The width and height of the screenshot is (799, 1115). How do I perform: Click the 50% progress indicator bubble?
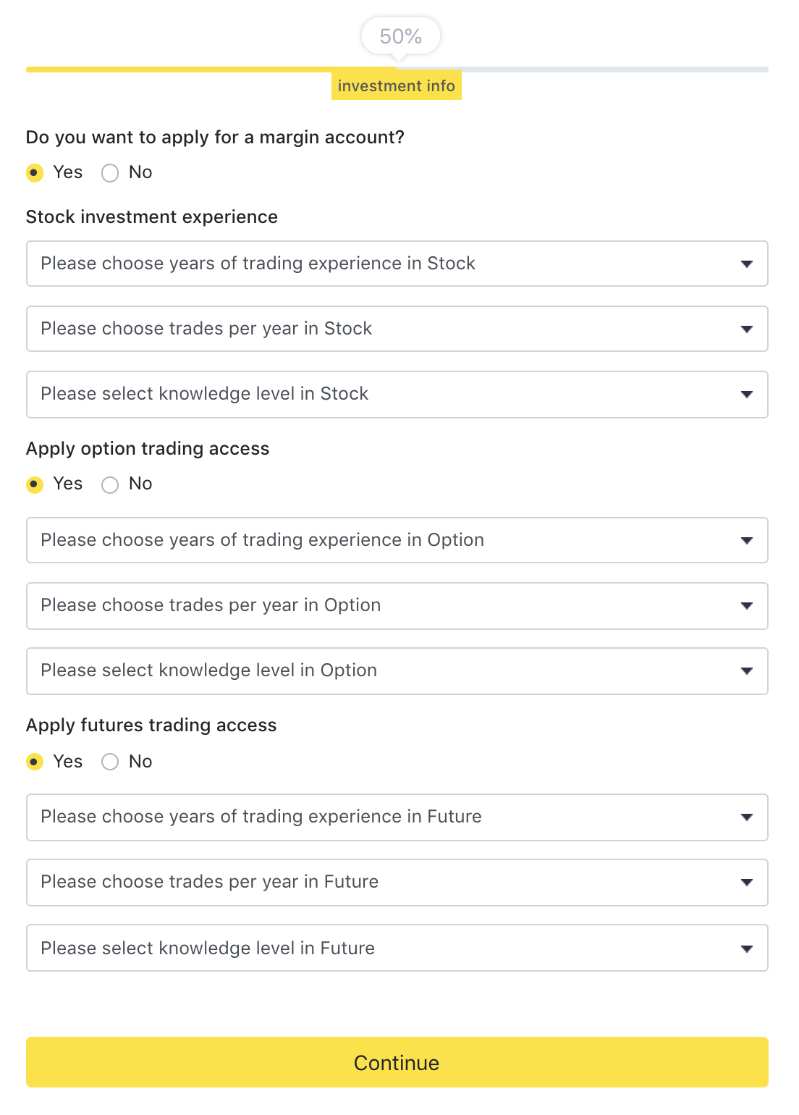[400, 36]
